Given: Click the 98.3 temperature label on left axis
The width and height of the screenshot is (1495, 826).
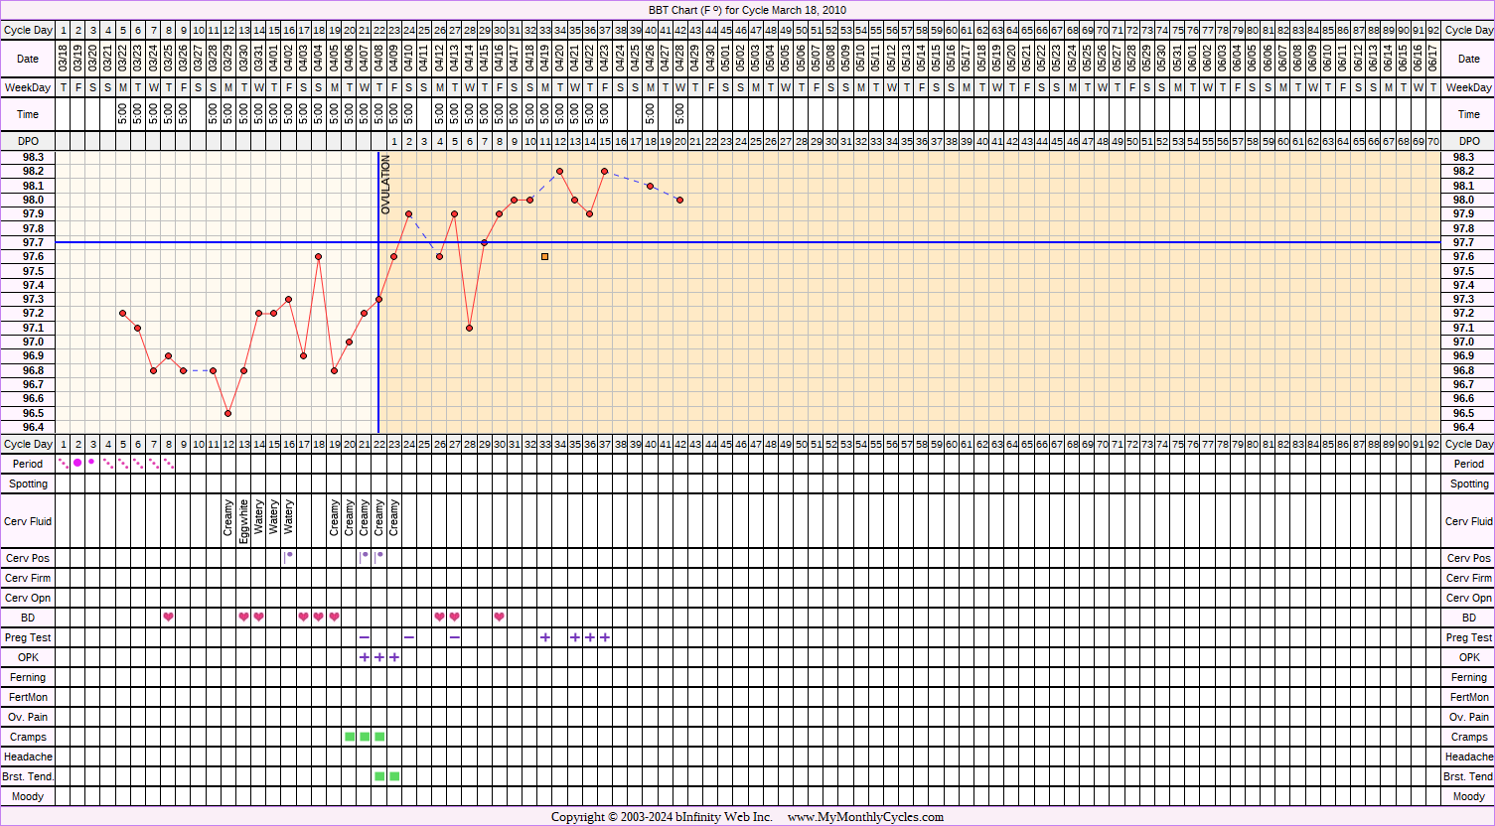Looking at the screenshot, I should point(33,157).
